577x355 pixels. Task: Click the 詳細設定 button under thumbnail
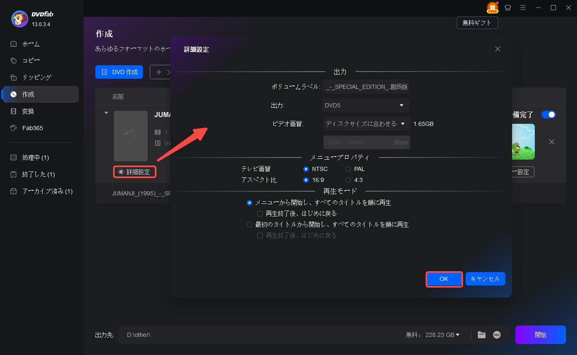point(135,172)
